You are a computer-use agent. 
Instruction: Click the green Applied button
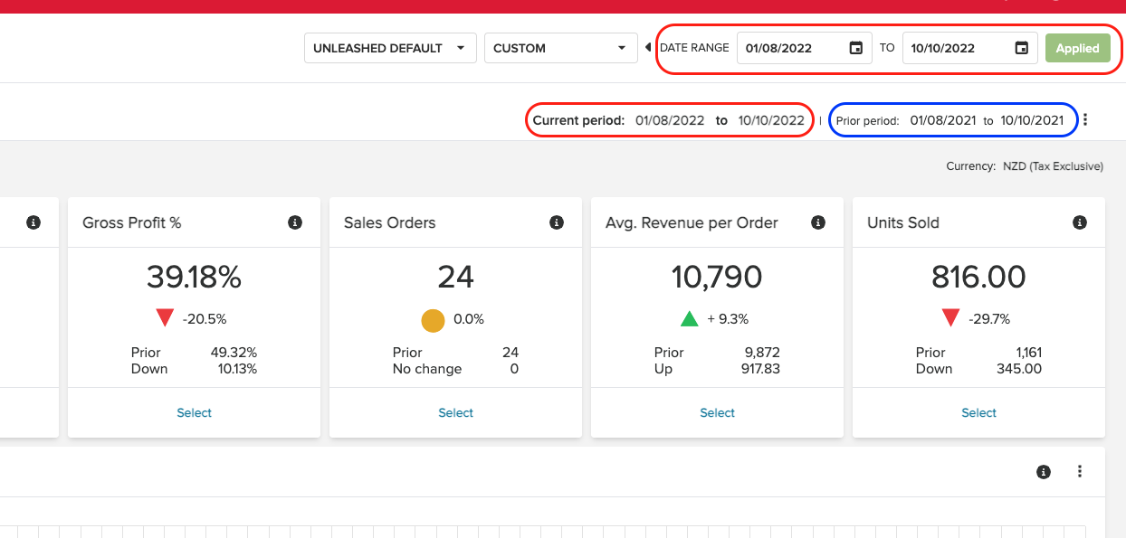[x=1077, y=48]
